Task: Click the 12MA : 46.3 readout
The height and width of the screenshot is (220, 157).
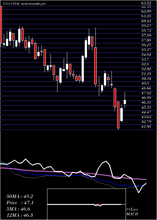Action: pyautogui.click(x=19, y=215)
